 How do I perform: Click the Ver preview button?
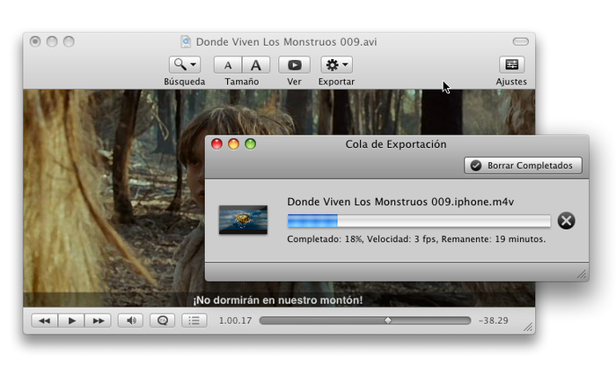point(294,65)
